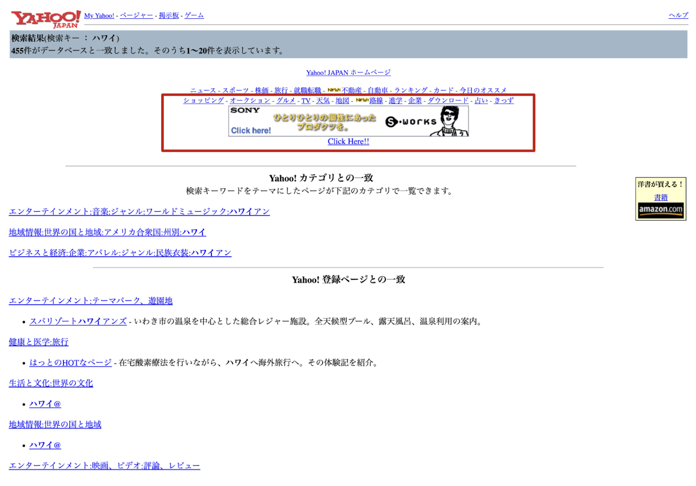Open the 株価 navigation link
Viewport: 696px width, 486px height.
coord(262,90)
